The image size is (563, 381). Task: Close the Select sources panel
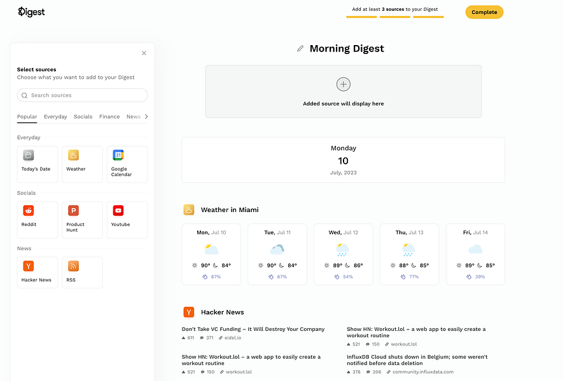(x=144, y=53)
